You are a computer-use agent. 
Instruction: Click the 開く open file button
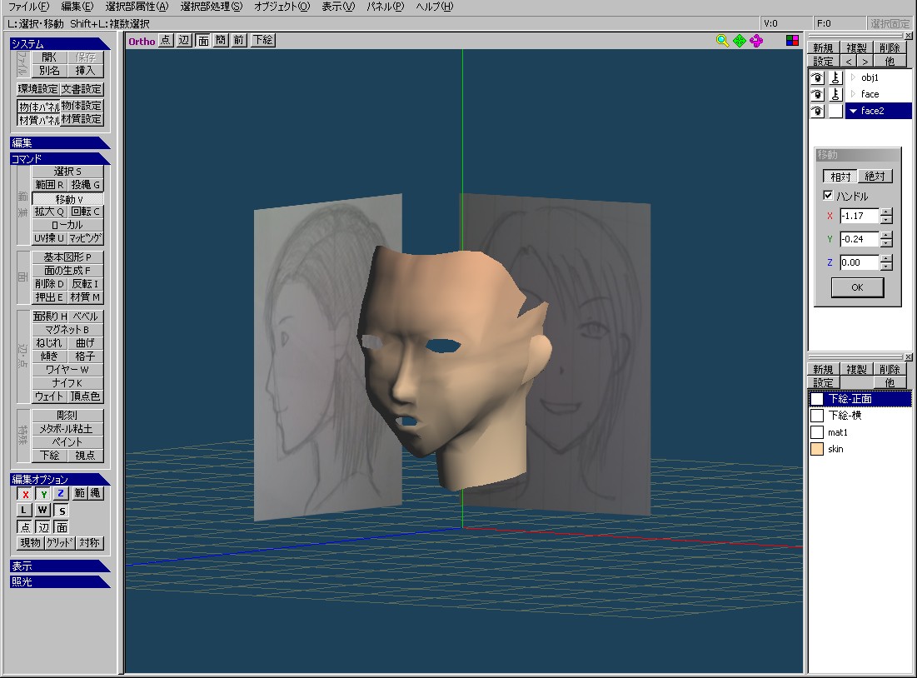click(x=50, y=57)
